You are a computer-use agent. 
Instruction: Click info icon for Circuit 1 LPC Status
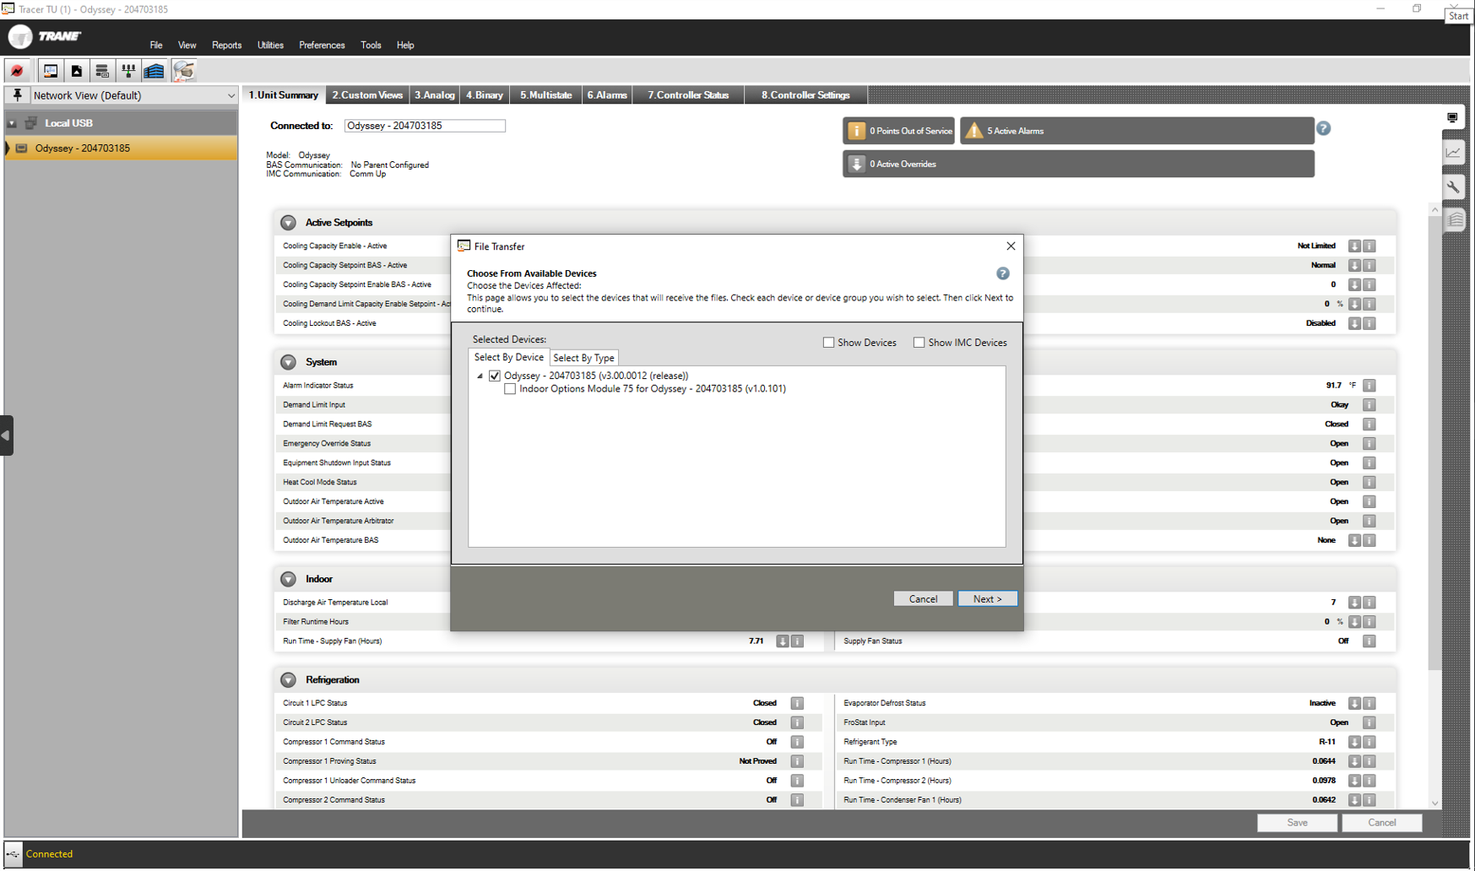pyautogui.click(x=797, y=703)
